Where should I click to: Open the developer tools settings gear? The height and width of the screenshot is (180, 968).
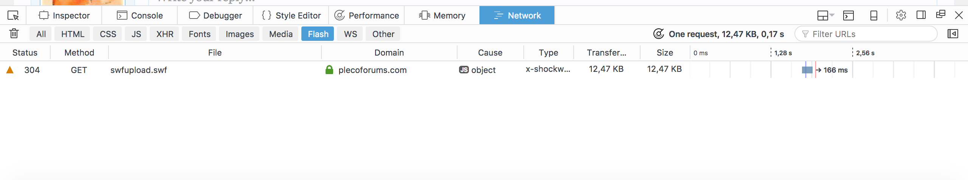click(x=901, y=15)
